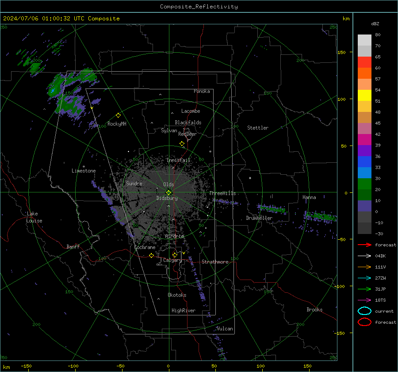Click the green 31JP arrow icon
Image resolution: width=398 pixels, height=372 pixels.
tap(364, 289)
